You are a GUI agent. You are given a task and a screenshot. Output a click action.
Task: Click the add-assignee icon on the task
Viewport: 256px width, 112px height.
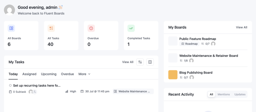34,92
